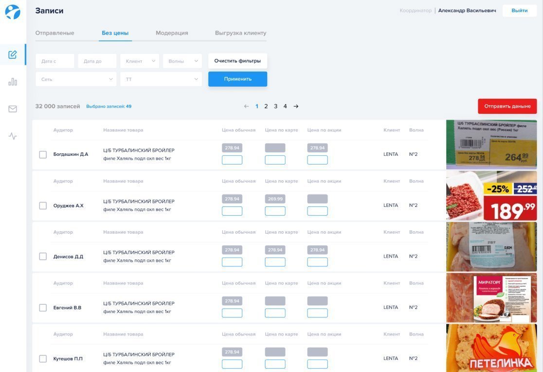Click gray 269.99 card price for Оруджев

pos(275,199)
